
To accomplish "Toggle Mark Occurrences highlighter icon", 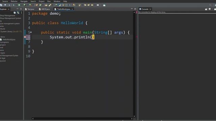I will tap(60, 5).
